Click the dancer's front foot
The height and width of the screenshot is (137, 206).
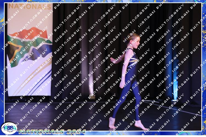point(141,125)
